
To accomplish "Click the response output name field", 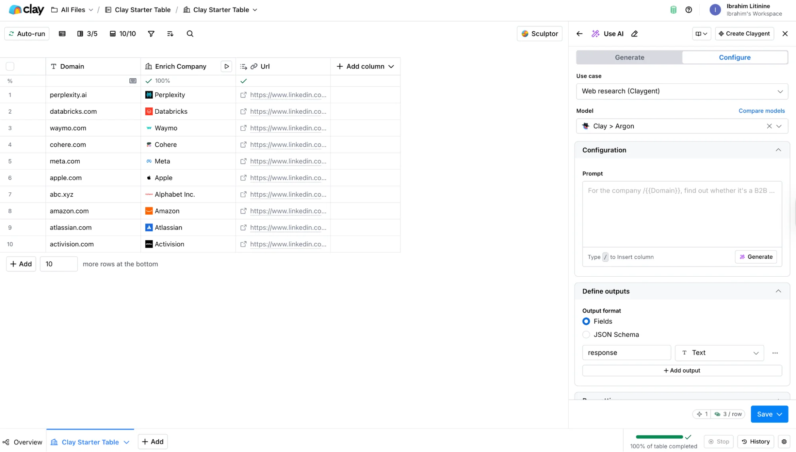I will (626, 353).
